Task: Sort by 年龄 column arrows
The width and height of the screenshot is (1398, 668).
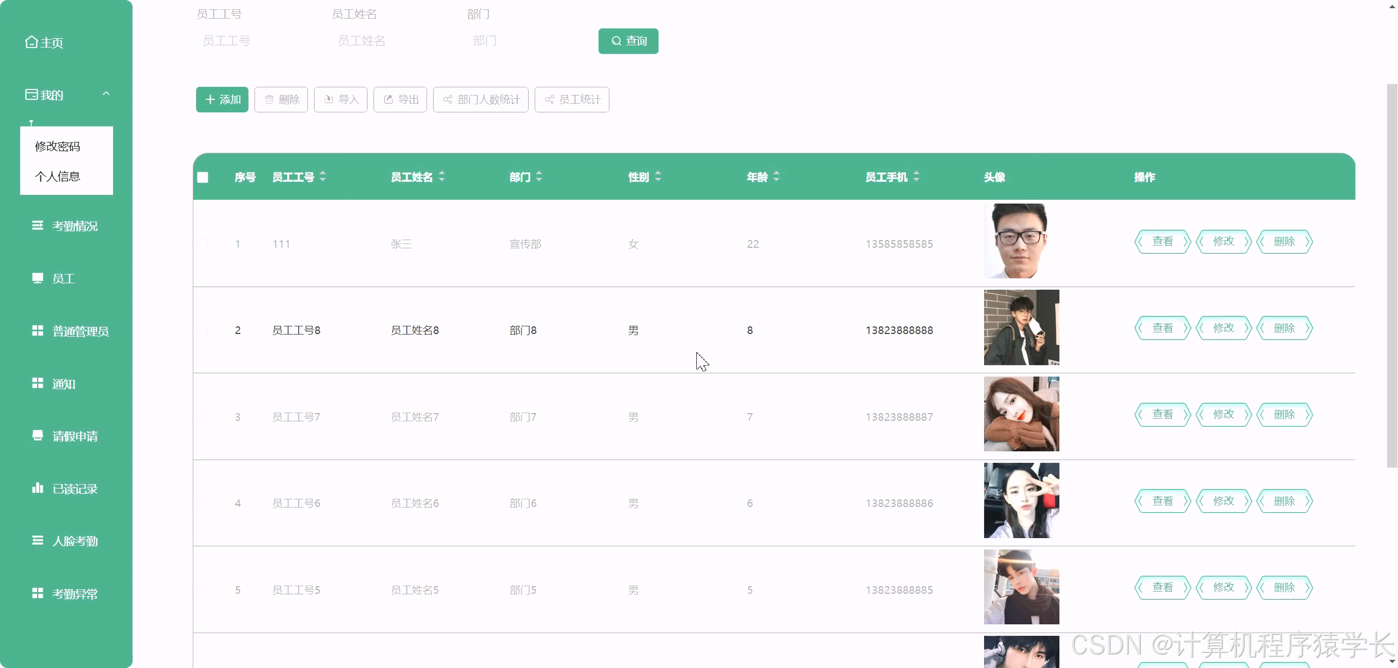Action: [777, 176]
